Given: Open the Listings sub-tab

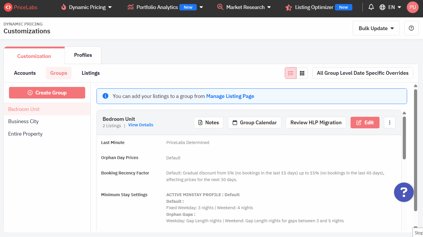Looking at the screenshot, I should (90, 73).
